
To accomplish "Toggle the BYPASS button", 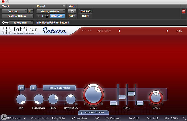I will click(x=86, y=11).
